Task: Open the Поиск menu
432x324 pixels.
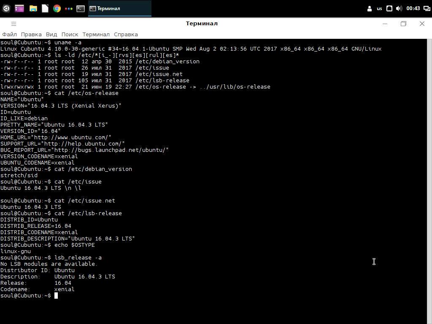Action: (x=70, y=35)
